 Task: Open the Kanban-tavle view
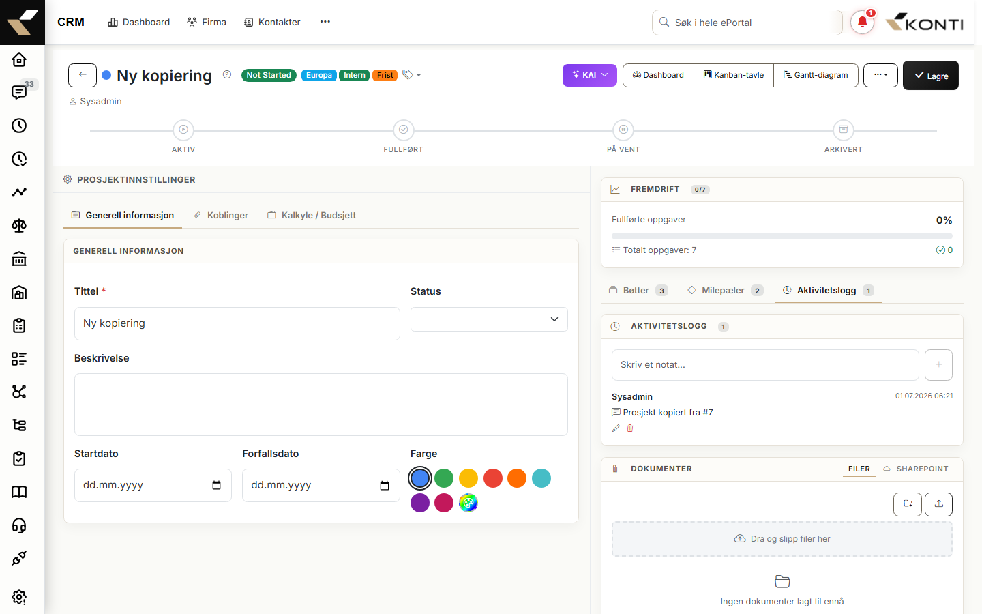734,75
